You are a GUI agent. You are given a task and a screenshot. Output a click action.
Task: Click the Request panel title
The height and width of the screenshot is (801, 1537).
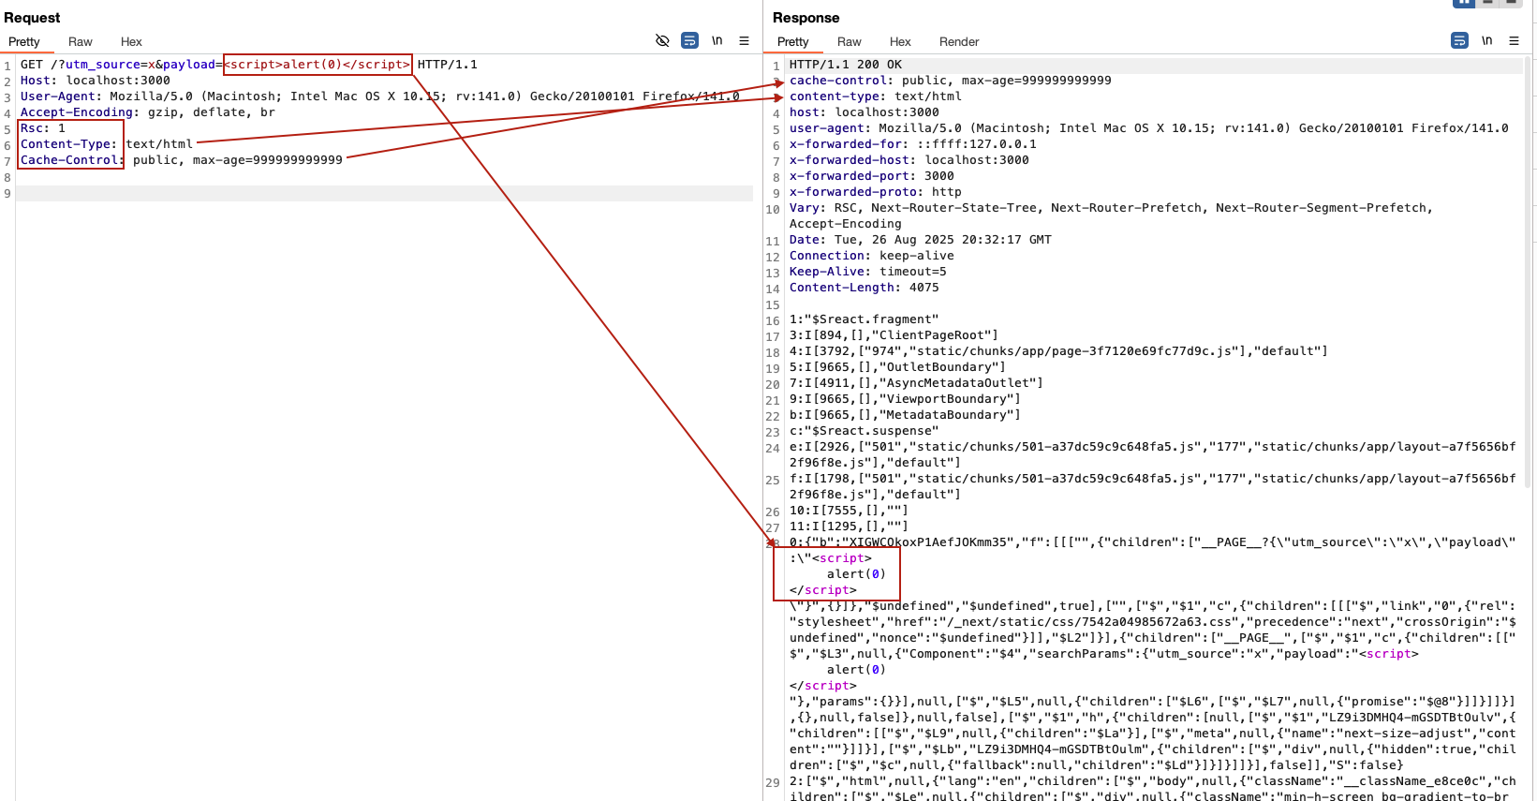[x=32, y=18]
